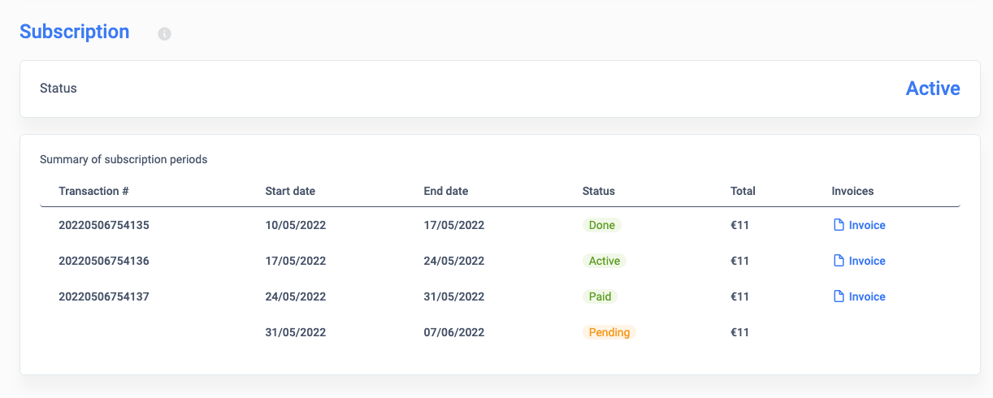Click the End date column header
This screenshot has width=993, height=398.
pyautogui.click(x=446, y=191)
